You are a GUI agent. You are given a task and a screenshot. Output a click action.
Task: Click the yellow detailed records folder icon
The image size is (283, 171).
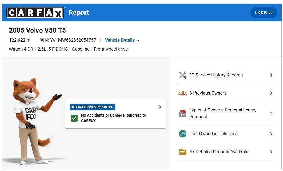183,152
